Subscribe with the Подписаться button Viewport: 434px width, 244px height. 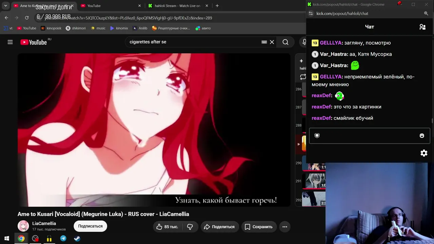click(x=90, y=226)
